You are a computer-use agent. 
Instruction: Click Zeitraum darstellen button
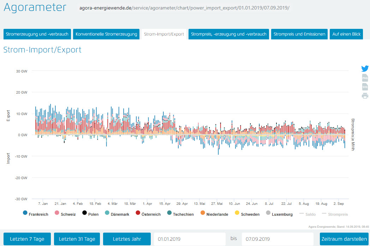tap(344, 239)
